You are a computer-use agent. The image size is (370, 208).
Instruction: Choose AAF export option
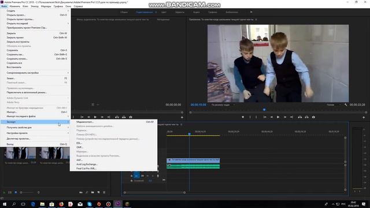click(x=113, y=160)
